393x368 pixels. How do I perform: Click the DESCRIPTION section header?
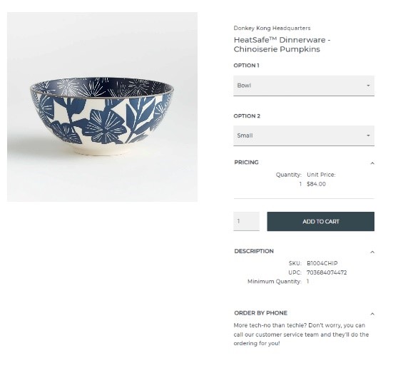254,251
